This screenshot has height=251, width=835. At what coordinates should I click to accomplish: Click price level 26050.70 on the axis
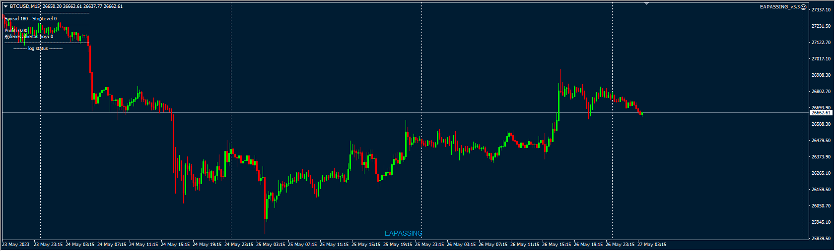pyautogui.click(x=821, y=206)
